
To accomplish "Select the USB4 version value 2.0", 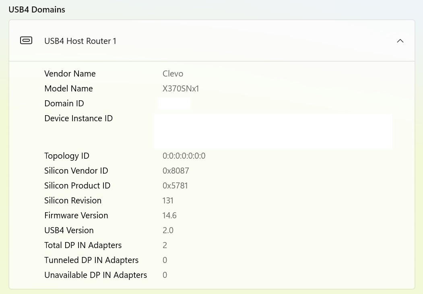I will point(168,230).
